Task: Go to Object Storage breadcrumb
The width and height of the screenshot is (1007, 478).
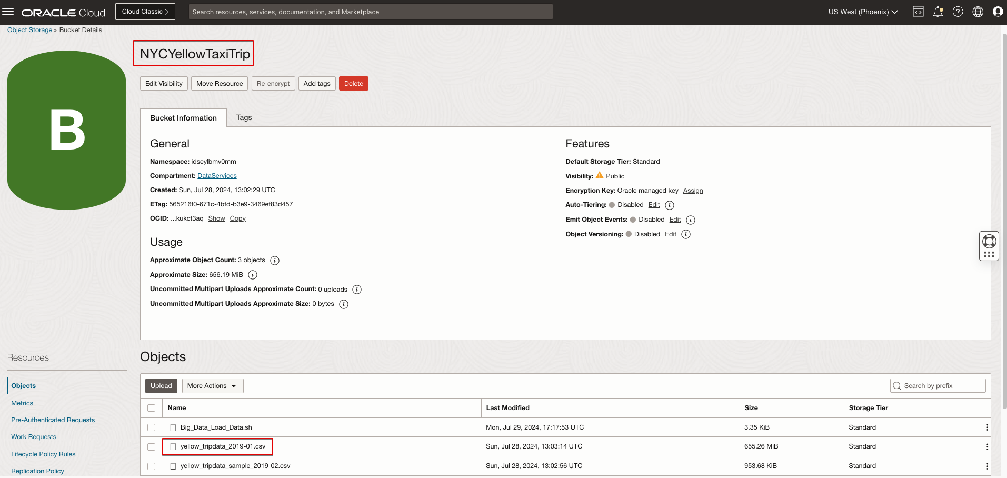Action: (x=29, y=30)
